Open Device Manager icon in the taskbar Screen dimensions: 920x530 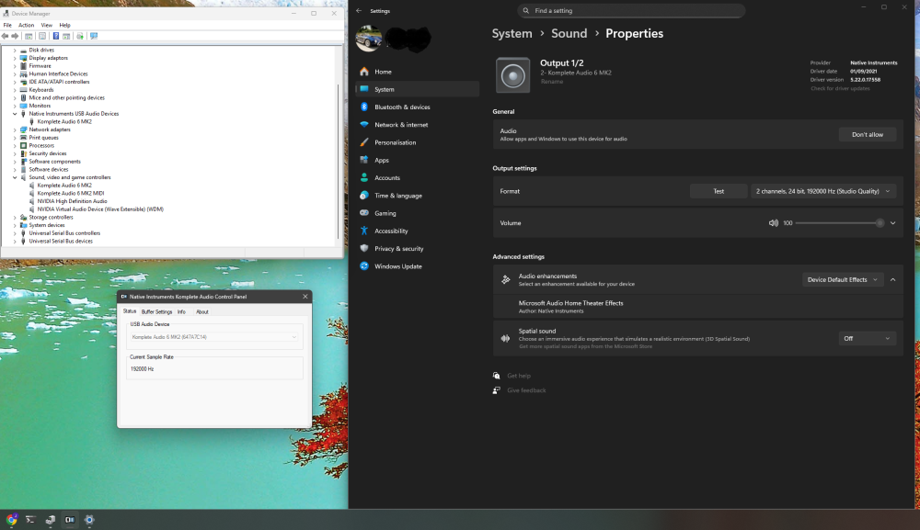51,520
